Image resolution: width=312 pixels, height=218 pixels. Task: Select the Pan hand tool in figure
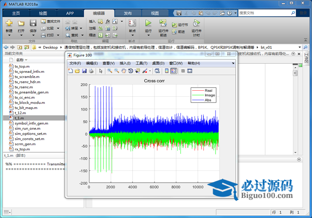tap(123, 71)
